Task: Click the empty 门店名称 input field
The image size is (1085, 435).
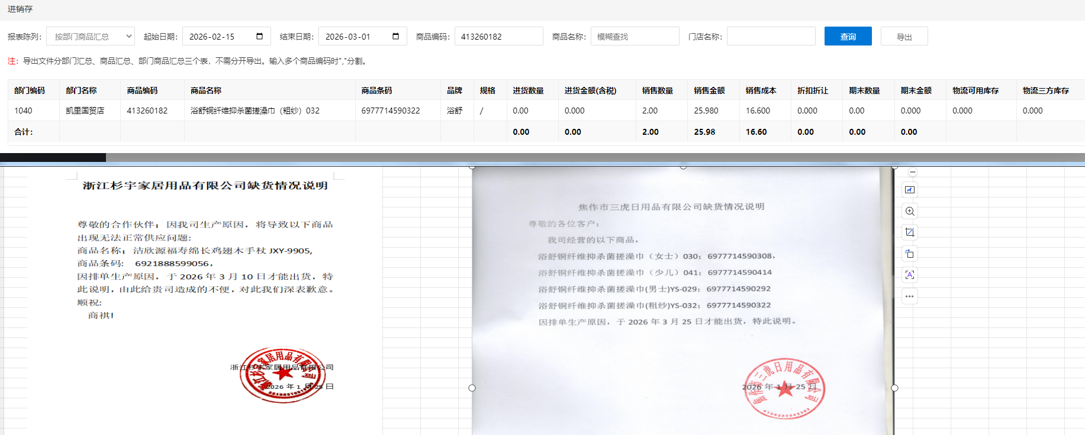Action: [x=771, y=36]
